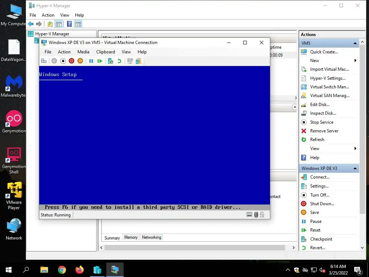Image resolution: width=369 pixels, height=277 pixels.
Task: Click the Up one level toolbar icon
Action: tap(50, 24)
